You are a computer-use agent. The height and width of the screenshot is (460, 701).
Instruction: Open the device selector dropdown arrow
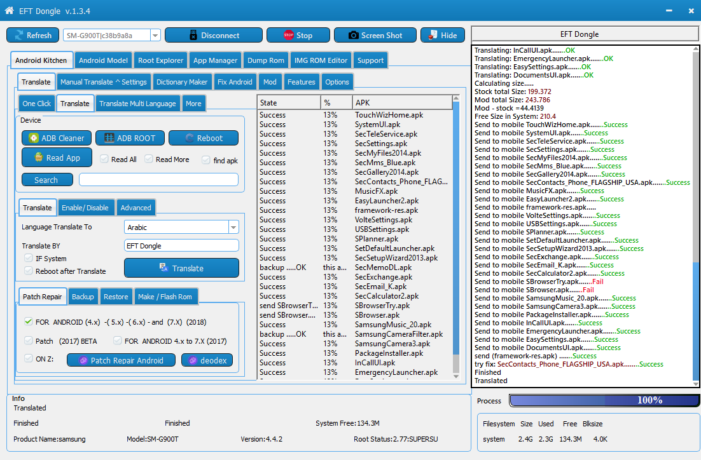155,36
